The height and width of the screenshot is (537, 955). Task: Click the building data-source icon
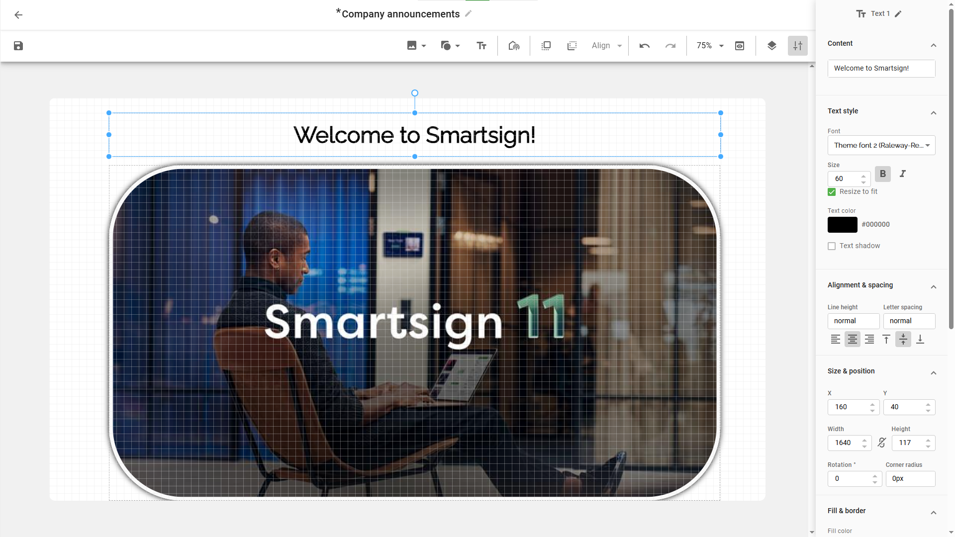point(514,46)
